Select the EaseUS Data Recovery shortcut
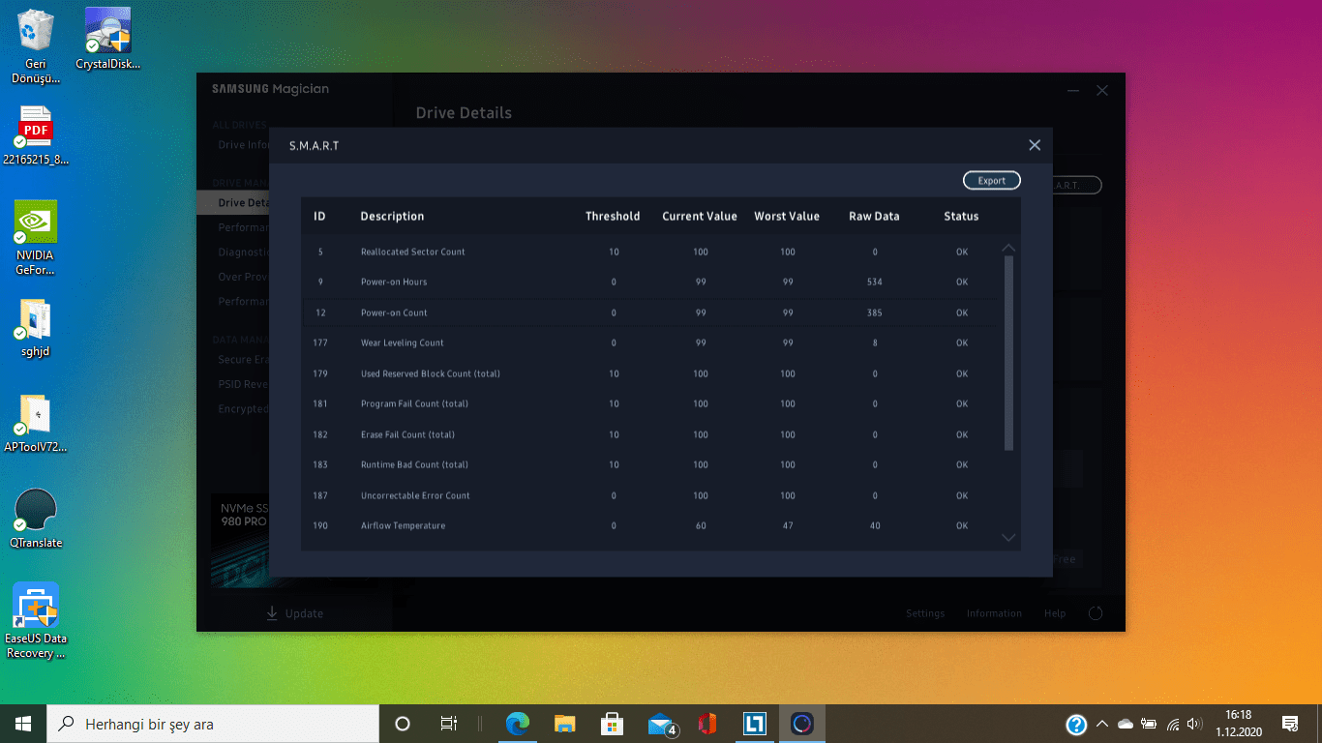 [x=36, y=621]
